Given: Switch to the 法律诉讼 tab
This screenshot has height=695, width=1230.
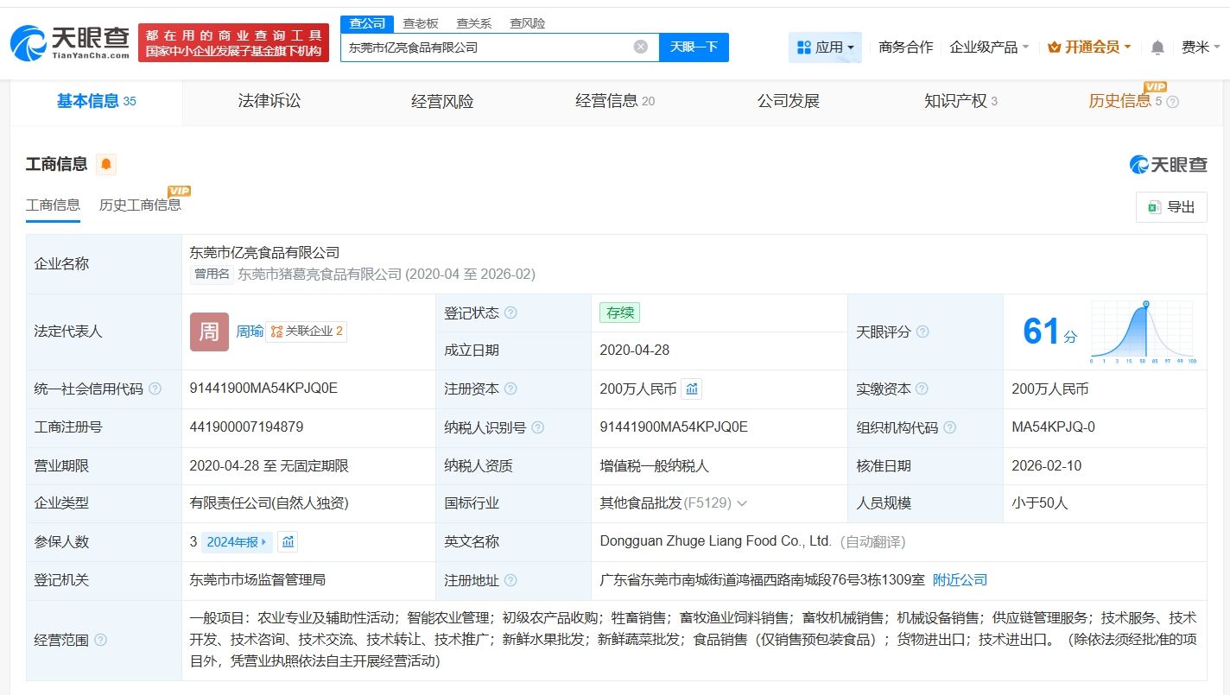Looking at the screenshot, I should 269,101.
